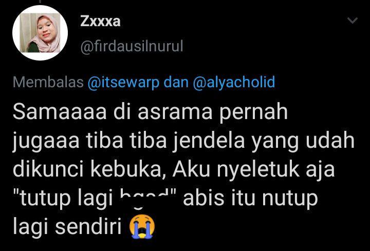Click the word 'kebuka,' in the tweet
370x251 pixels.
129,169
